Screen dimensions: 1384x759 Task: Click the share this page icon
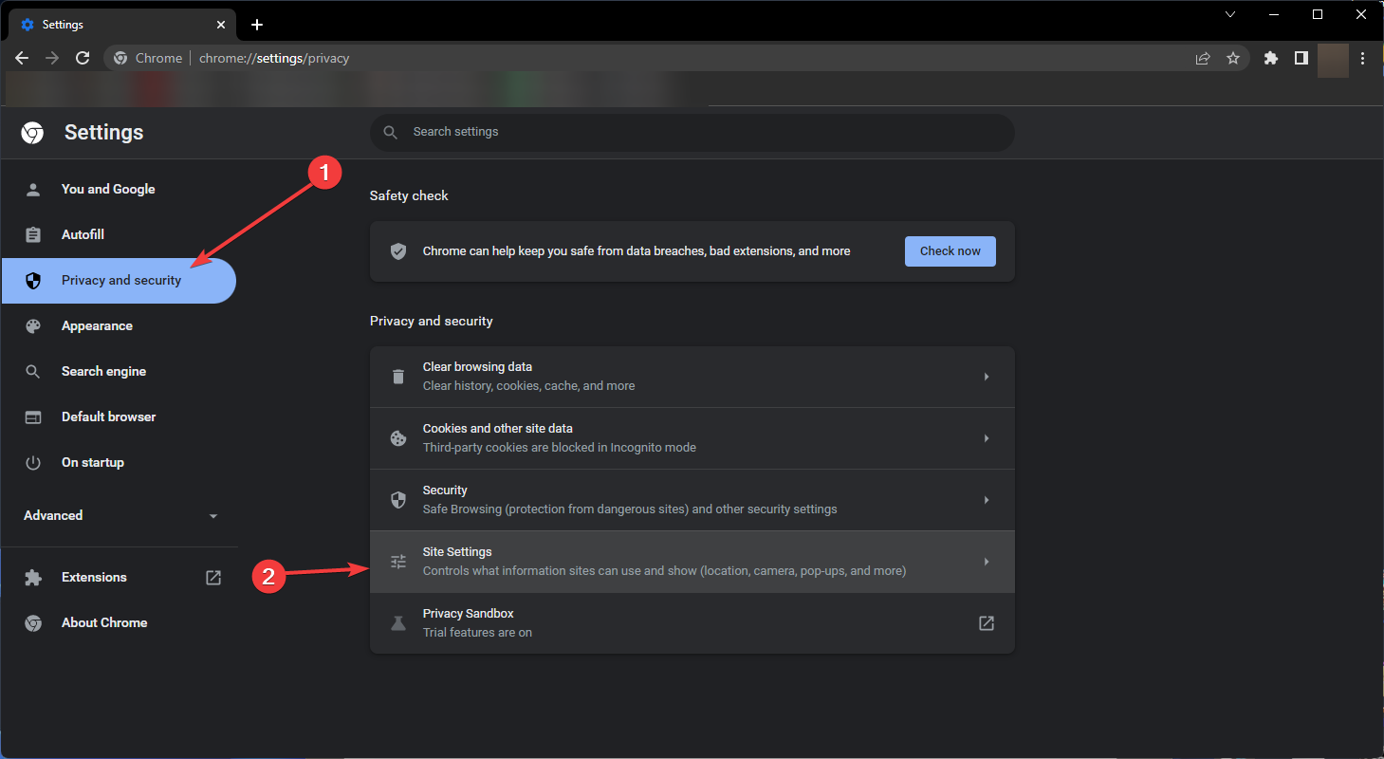(x=1203, y=58)
